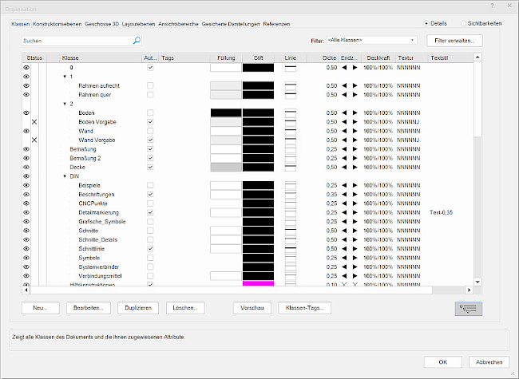
Task: Click the eye icon for Beschriftungen
Action: point(26,194)
